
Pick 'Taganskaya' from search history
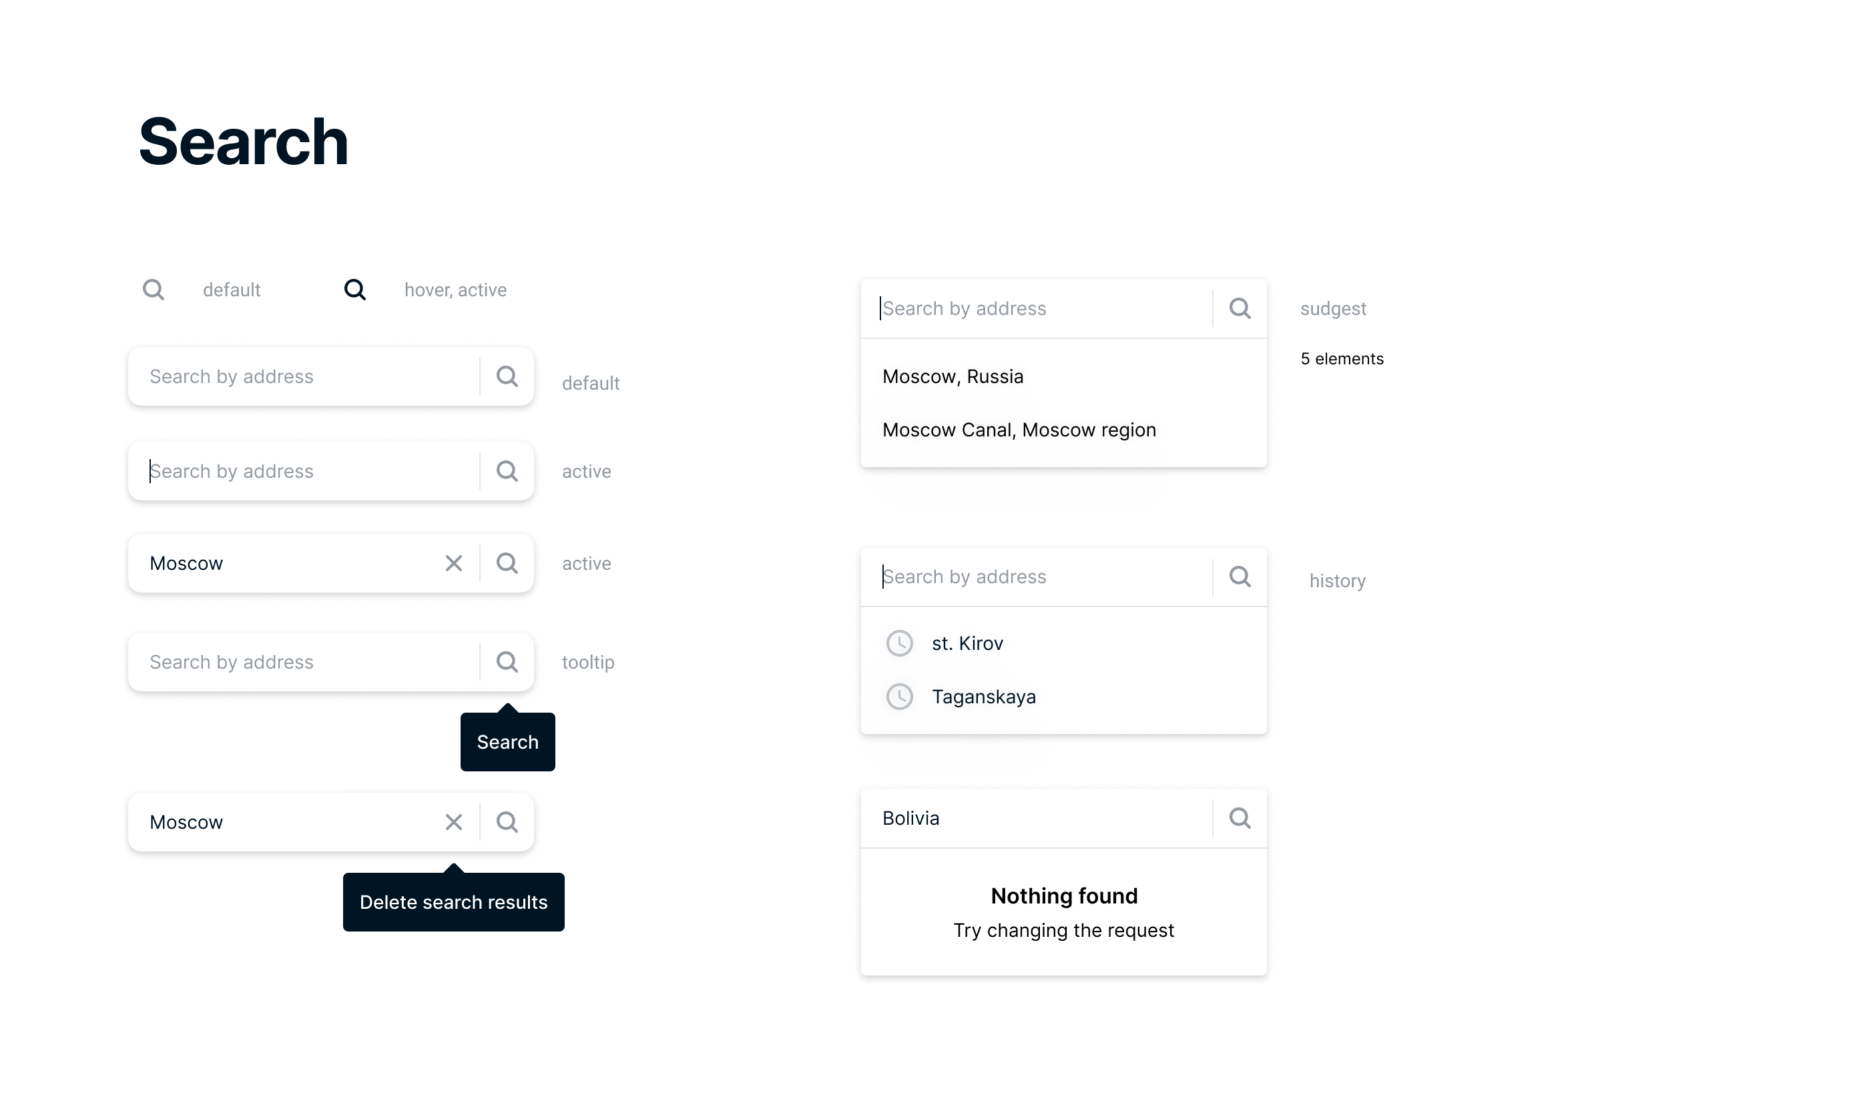tap(984, 697)
